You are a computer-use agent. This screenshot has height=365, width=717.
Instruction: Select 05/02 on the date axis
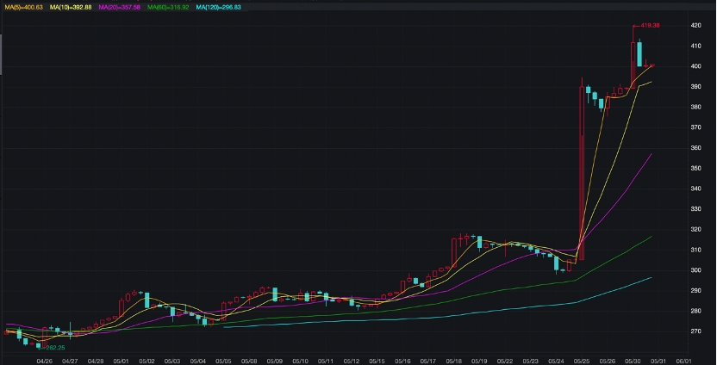coord(147,361)
